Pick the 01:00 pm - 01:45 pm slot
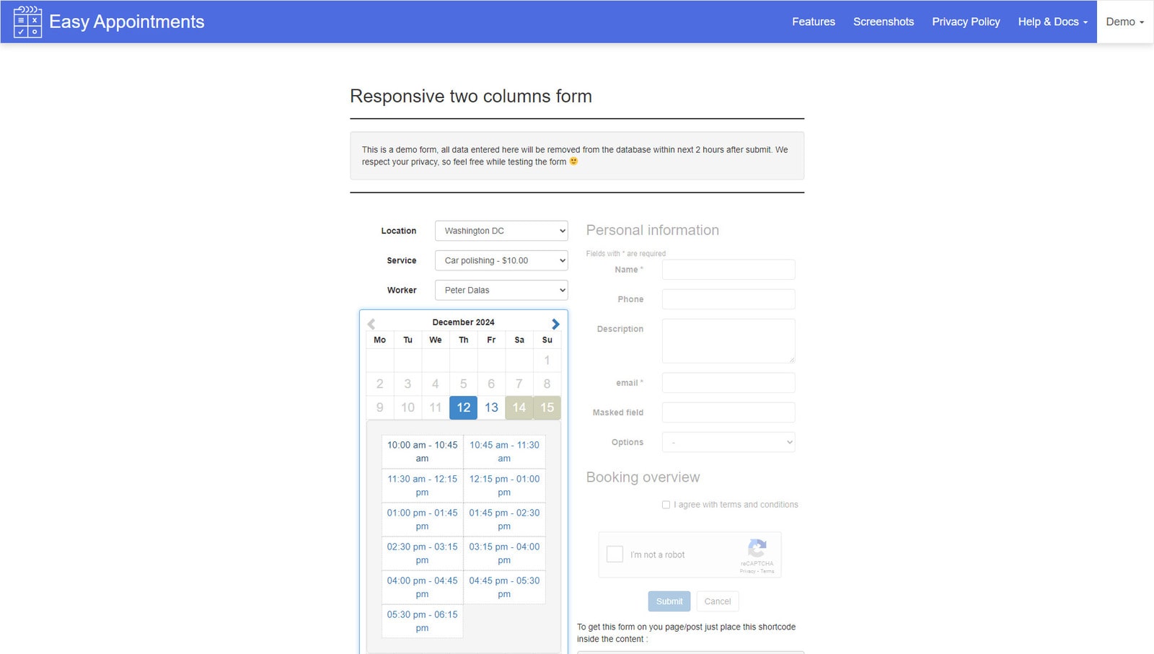Viewport: 1154px width, 654px height. click(x=422, y=519)
